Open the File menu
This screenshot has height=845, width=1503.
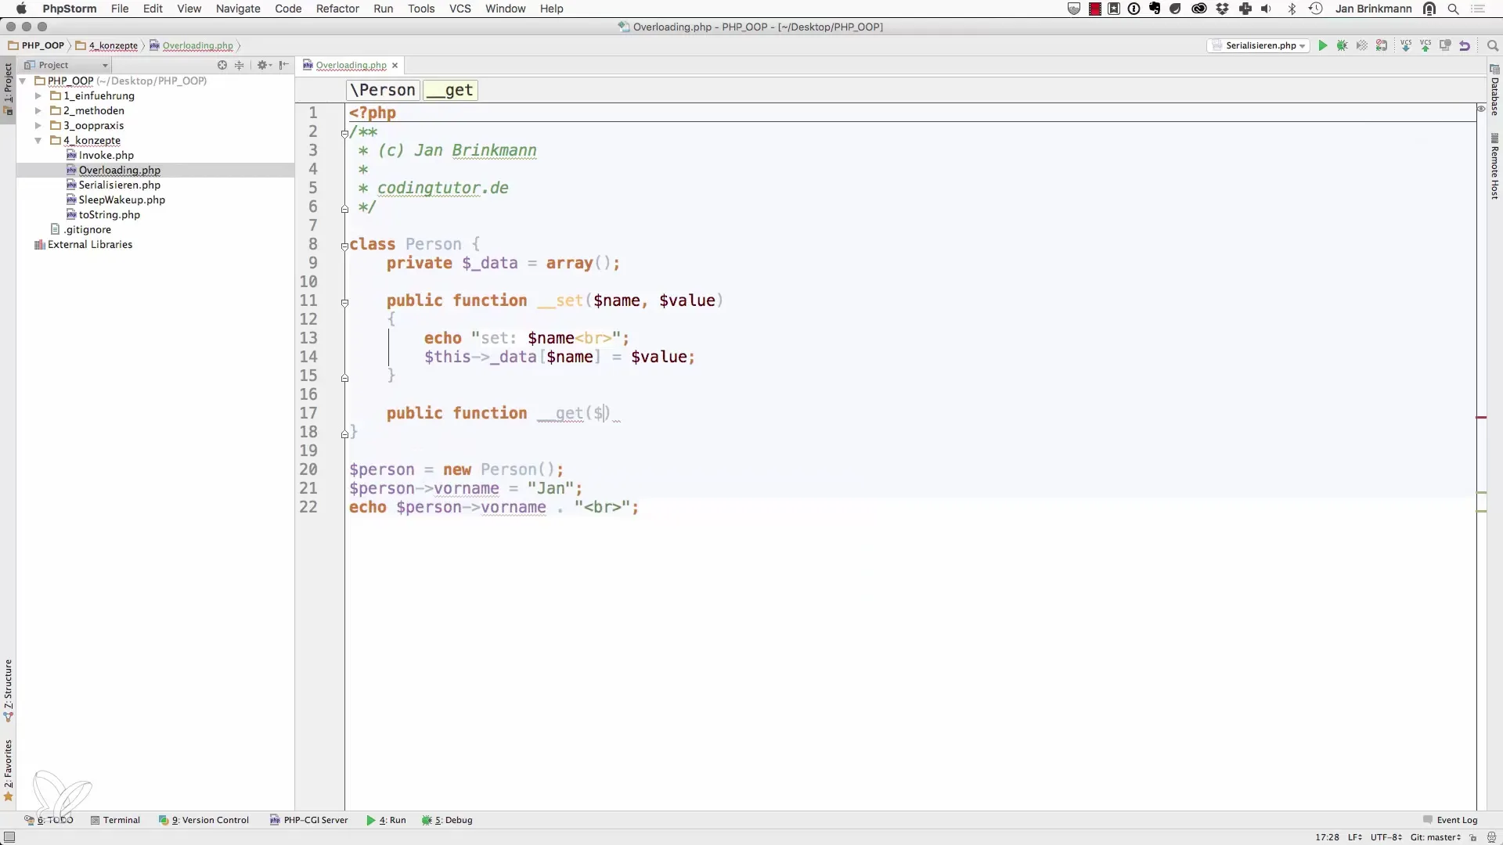(x=120, y=9)
